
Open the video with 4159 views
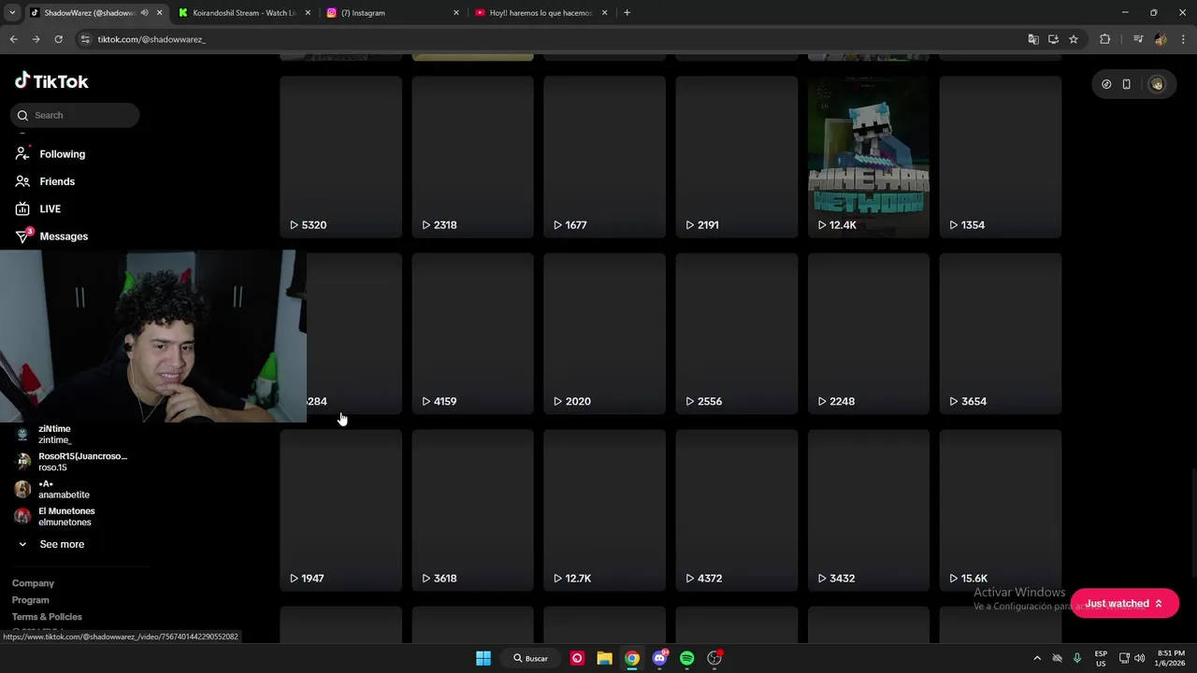click(472, 333)
